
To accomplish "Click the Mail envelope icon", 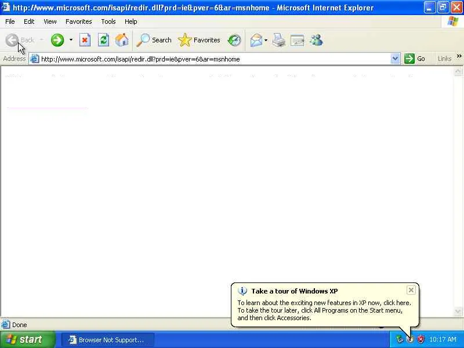I will (256, 40).
